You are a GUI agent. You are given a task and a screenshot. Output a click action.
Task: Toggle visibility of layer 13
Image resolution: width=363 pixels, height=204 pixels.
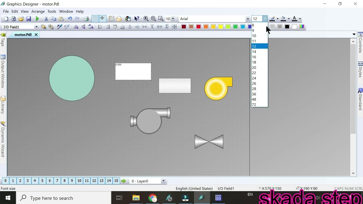pos(101,181)
